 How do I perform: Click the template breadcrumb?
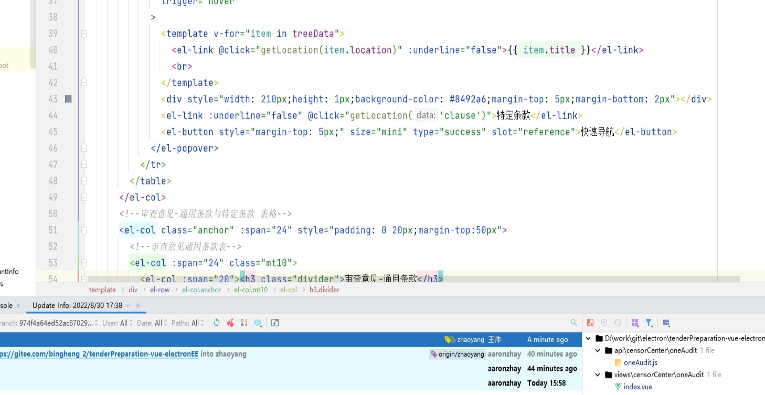[x=102, y=290]
